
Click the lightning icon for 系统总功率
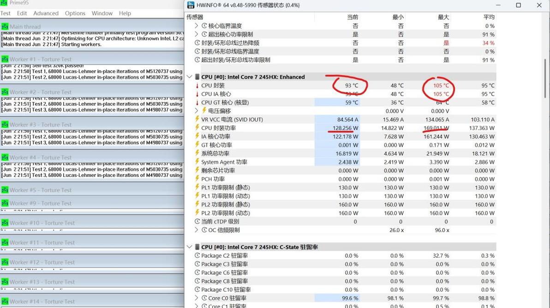[197, 153]
